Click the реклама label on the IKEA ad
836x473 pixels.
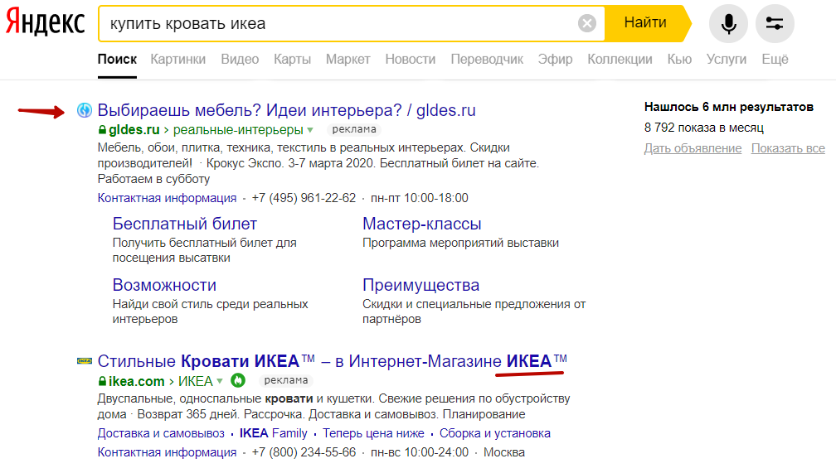tap(286, 380)
